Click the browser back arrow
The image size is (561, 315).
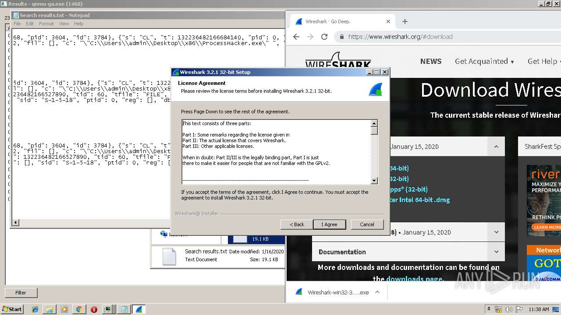pos(296,37)
